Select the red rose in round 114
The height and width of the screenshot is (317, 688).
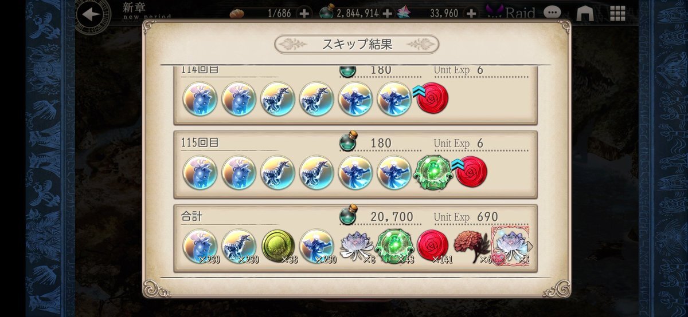(x=432, y=98)
